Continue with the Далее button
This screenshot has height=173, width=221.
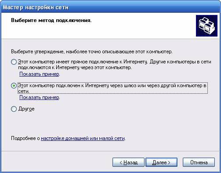[161, 162]
